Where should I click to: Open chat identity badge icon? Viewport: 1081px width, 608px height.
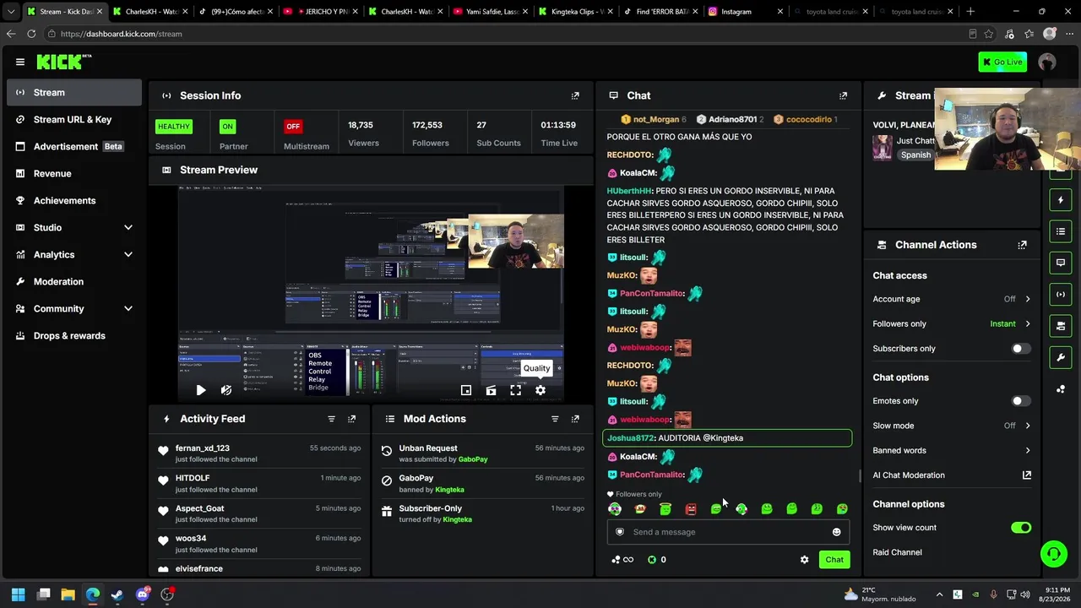(620, 532)
